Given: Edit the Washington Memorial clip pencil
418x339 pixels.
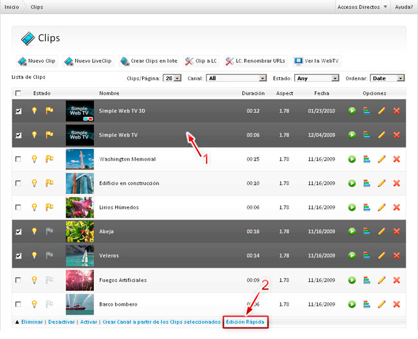Looking at the screenshot, I should click(x=381, y=159).
